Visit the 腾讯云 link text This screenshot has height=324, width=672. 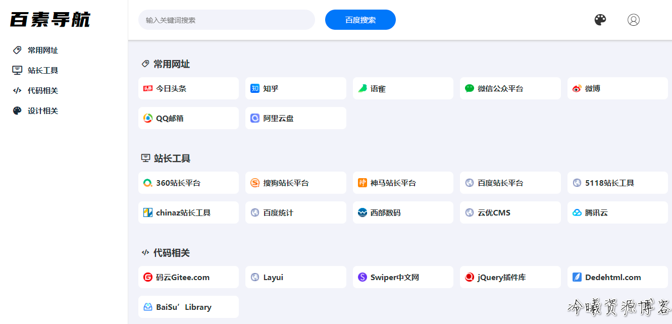597,212
